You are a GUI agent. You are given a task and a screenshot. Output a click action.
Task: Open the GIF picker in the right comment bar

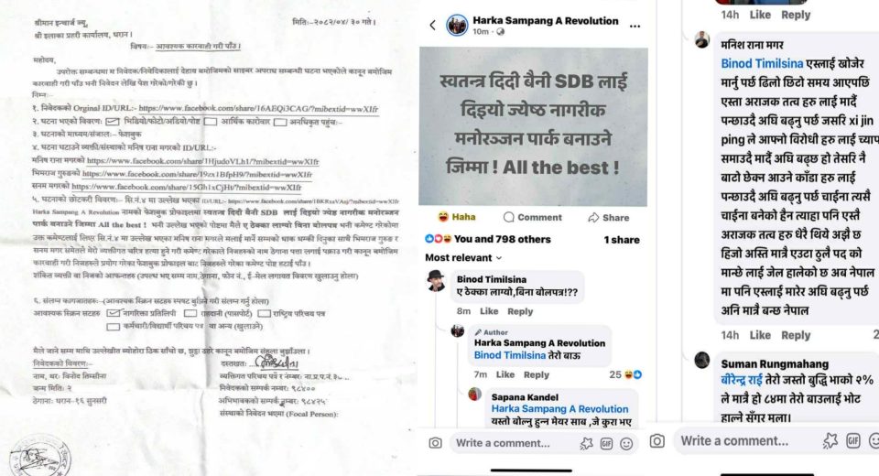point(853,440)
